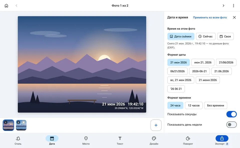Pick the 21.06.2026 date format
Image resolution: width=240 pixels, height=148 pixels.
[221, 71]
